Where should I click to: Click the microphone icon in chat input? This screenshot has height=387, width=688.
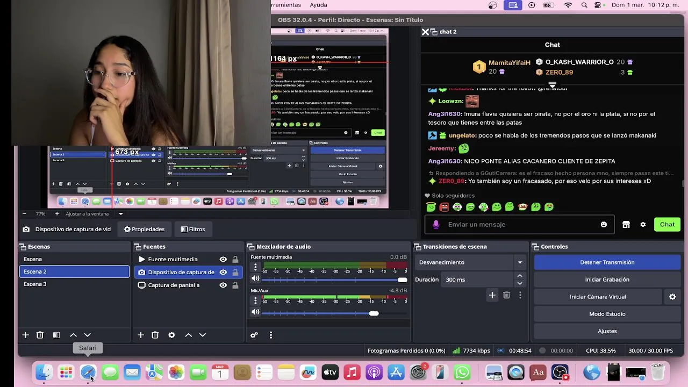point(436,225)
